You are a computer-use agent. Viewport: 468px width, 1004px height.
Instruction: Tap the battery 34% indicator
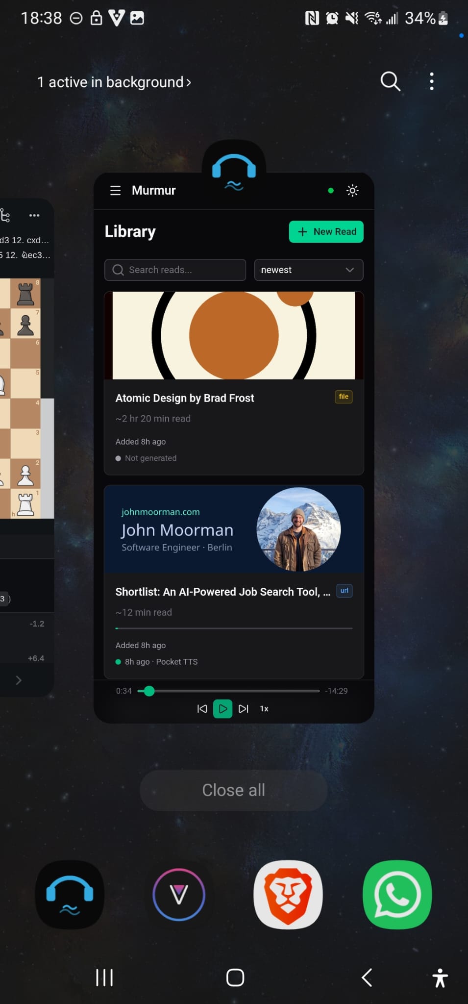coord(426,18)
